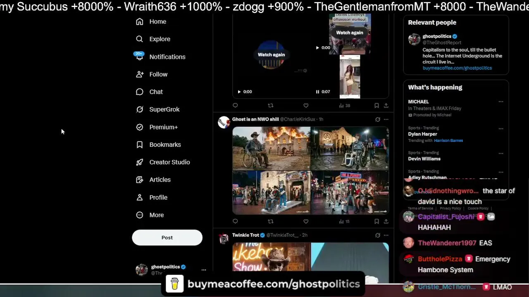Click the Articles document icon
Screen dimensions: 529x297
coord(140,179)
